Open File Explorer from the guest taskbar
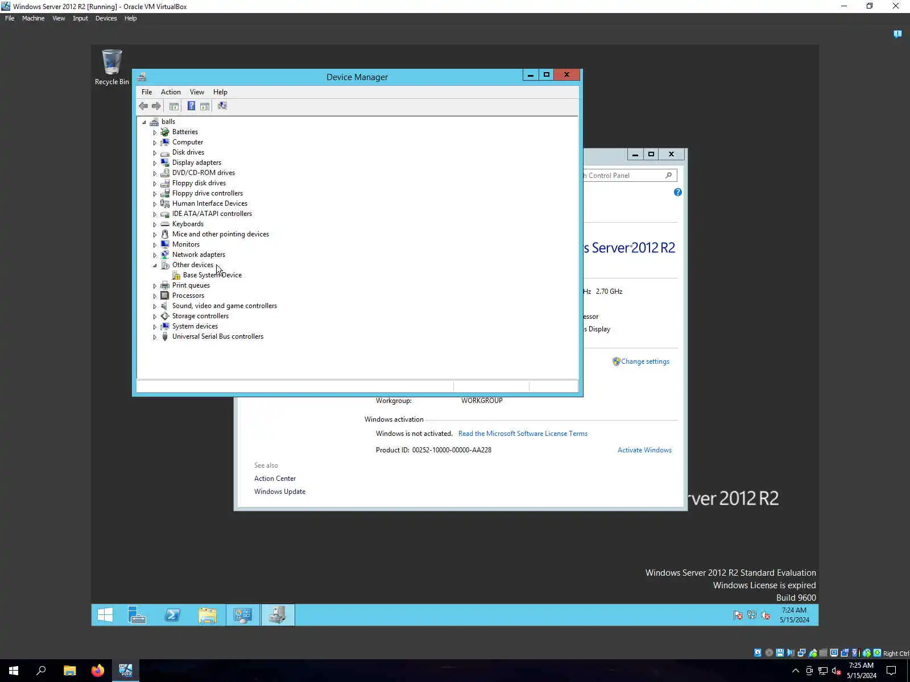Image resolution: width=910 pixels, height=682 pixels. [x=208, y=615]
